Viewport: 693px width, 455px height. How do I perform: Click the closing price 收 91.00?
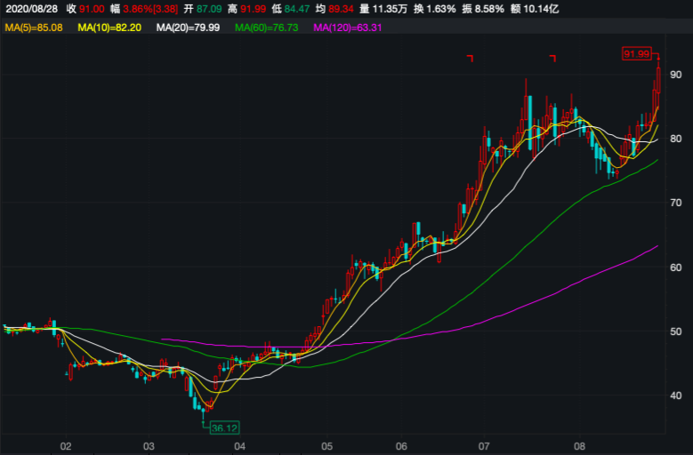(85, 8)
